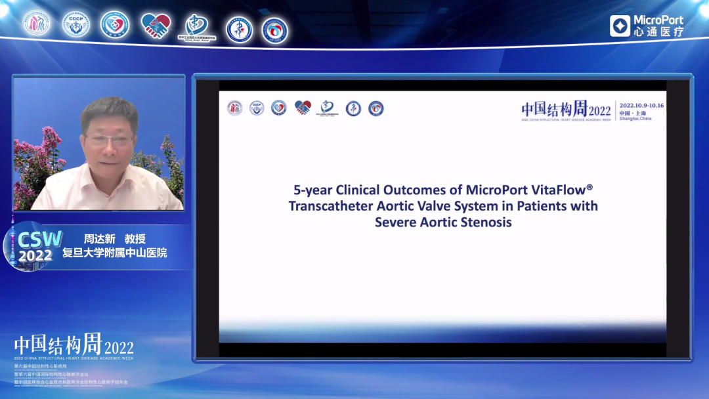Click the first round logo on the slide
This screenshot has width=709, height=399.
coord(234,108)
